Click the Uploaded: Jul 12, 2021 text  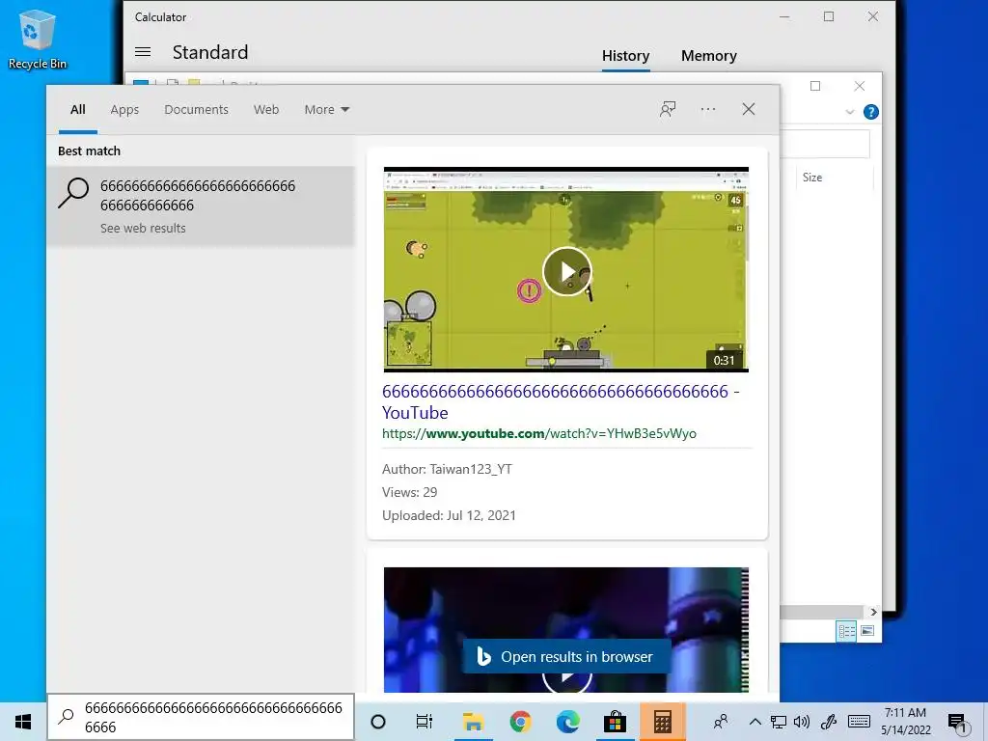point(449,515)
